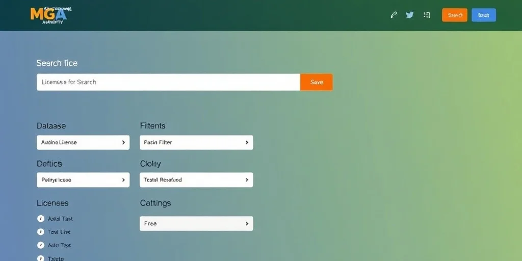
Task: Open the Tsatal Resafund dropdown
Action: pos(196,180)
